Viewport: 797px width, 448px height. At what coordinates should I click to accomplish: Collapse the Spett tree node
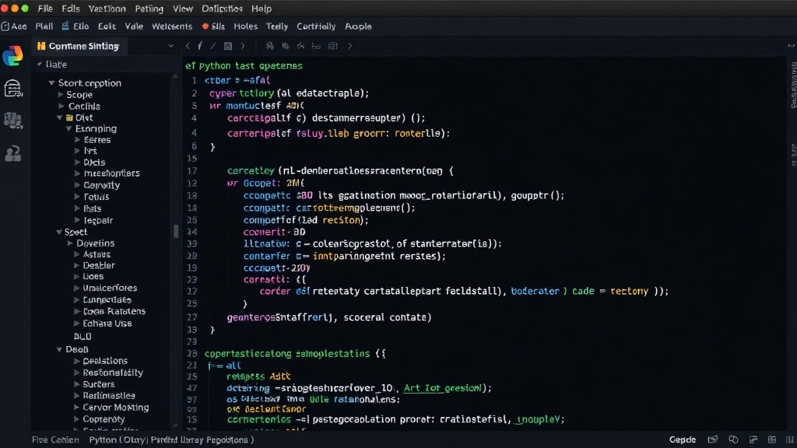59,232
